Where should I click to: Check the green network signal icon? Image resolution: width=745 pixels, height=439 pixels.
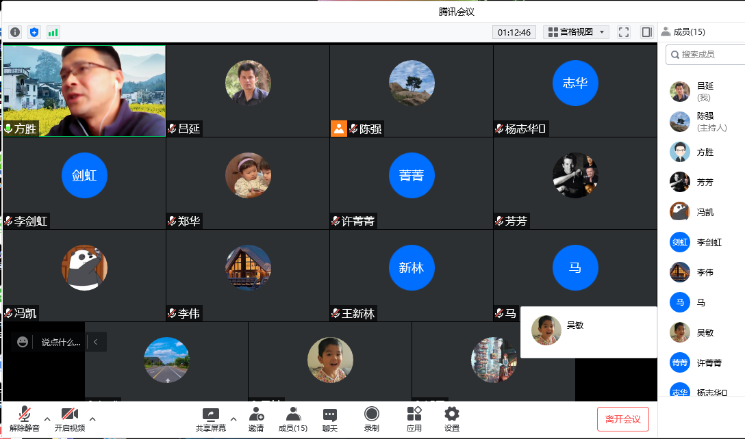coord(53,32)
